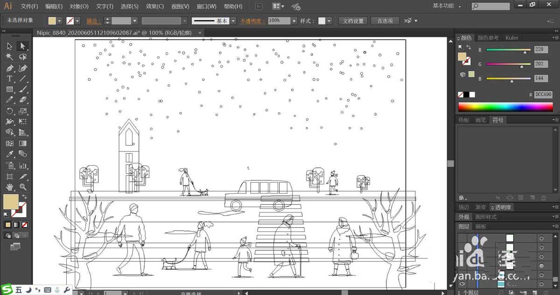Select the Hand tool
This screenshot has width=560, height=295.
(x=9, y=187)
